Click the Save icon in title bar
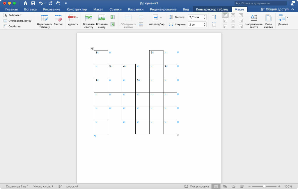The height and width of the screenshot is (189, 298). (33, 3)
